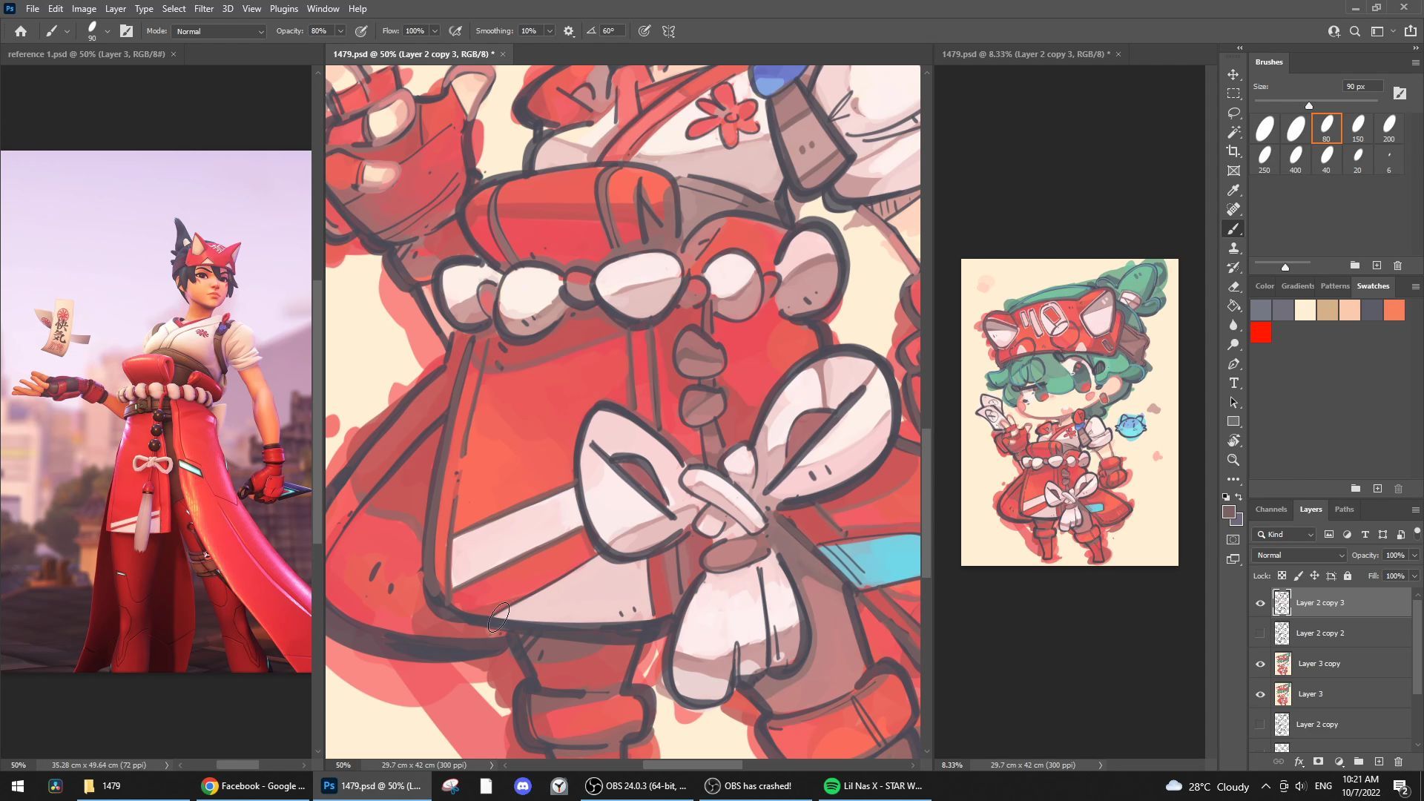This screenshot has height=801, width=1424.
Task: Select the Rectangular Marquee tool
Action: point(1233,94)
